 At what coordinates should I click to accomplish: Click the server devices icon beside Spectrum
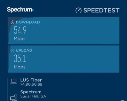click(14, 98)
